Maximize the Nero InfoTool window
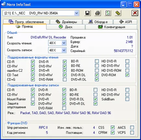The height and width of the screenshot is (140, 141). pyautogui.click(x=130, y=5)
